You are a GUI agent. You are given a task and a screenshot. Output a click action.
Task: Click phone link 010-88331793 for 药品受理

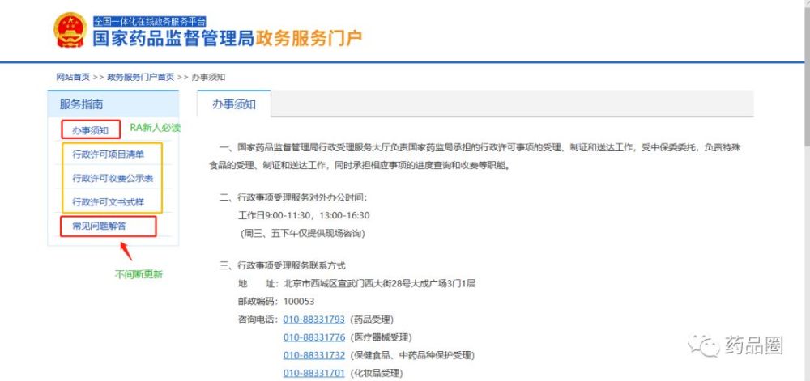[313, 320]
